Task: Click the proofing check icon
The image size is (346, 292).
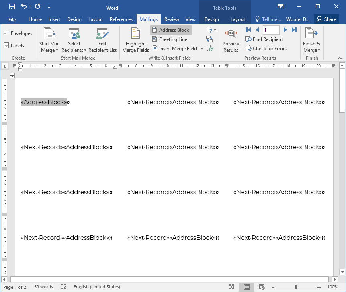Action: 63,287
